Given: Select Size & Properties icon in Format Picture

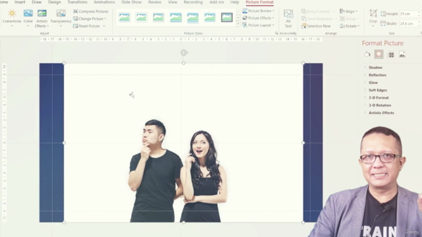Looking at the screenshot, I should coord(391,55).
